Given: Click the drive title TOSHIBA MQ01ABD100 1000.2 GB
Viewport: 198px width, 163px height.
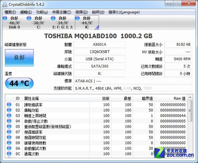Looking at the screenshot, I should pyautogui.click(x=98, y=36).
